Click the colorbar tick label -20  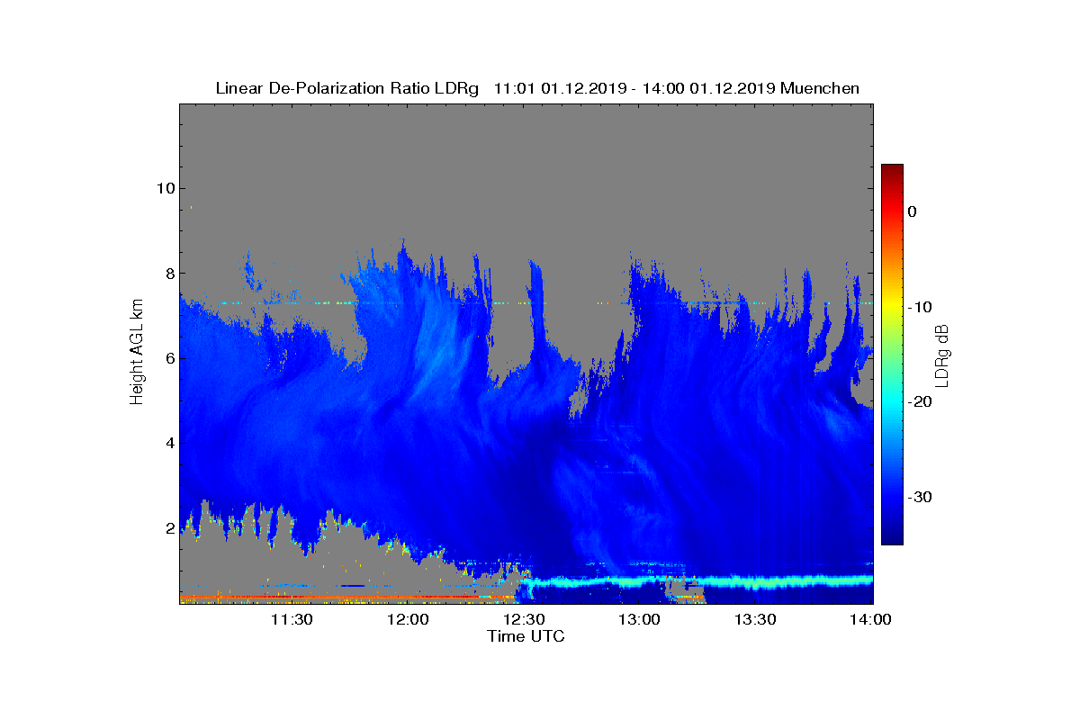pyautogui.click(x=918, y=402)
